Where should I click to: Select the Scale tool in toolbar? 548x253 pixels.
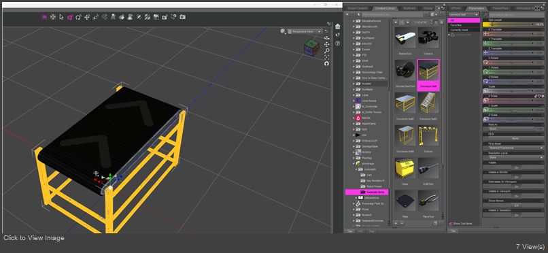pyautogui.click(x=96, y=17)
